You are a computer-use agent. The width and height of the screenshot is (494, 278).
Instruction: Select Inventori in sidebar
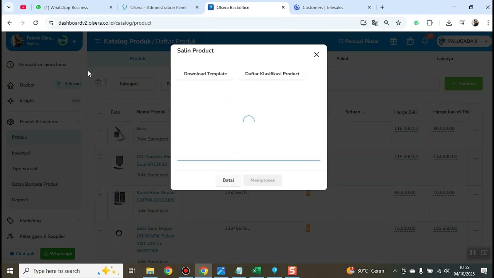21,153
